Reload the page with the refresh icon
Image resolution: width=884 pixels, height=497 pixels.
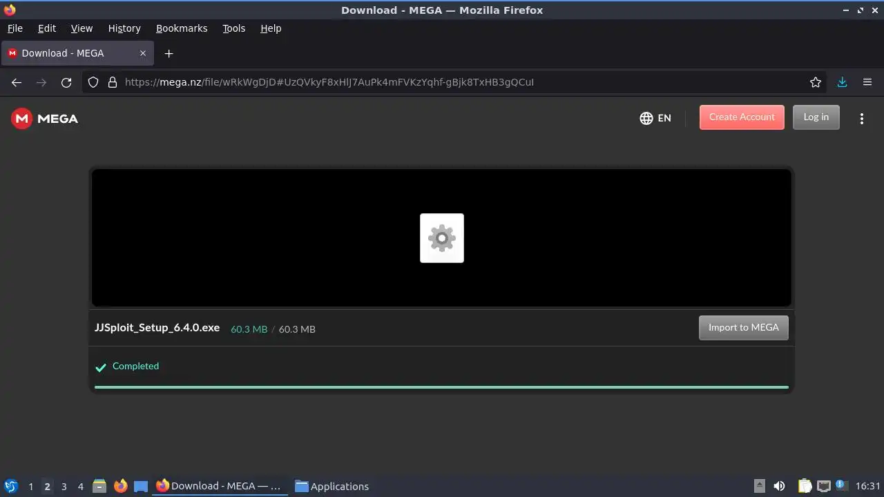click(66, 82)
